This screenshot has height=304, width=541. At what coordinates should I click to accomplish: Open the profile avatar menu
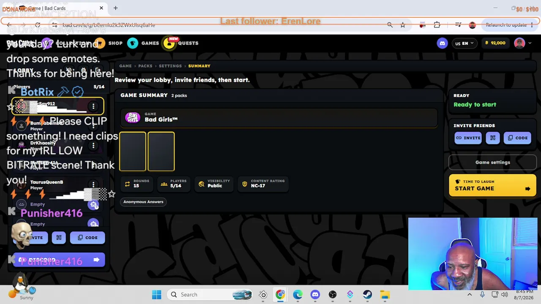coord(522,43)
